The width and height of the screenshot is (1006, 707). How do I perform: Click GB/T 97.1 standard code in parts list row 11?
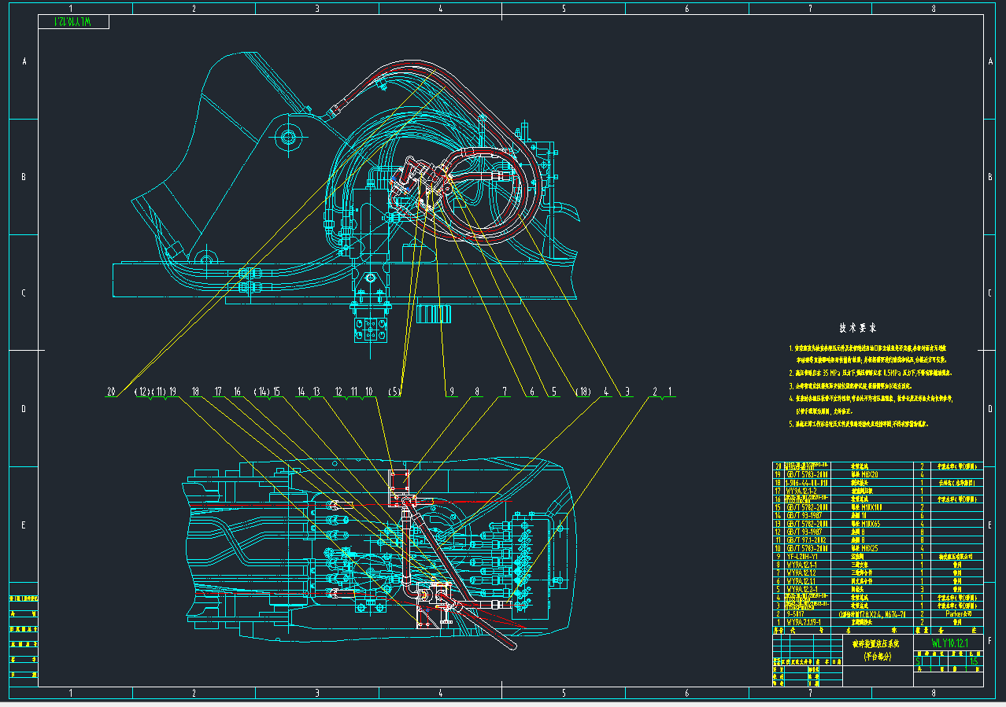(807, 540)
